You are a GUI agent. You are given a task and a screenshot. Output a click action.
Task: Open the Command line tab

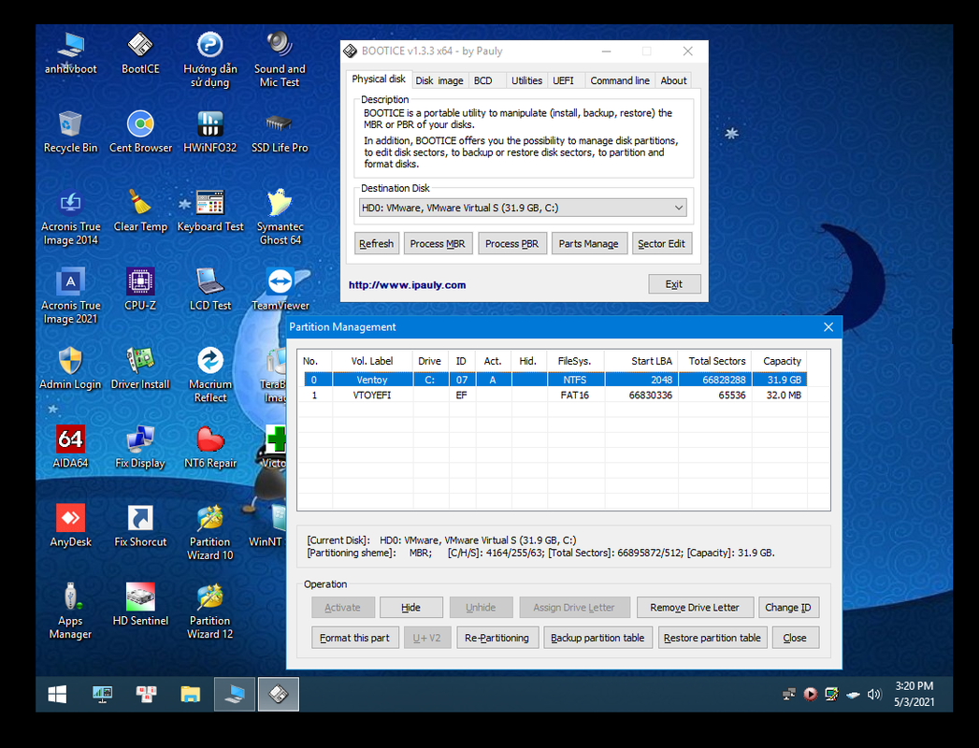pyautogui.click(x=620, y=80)
